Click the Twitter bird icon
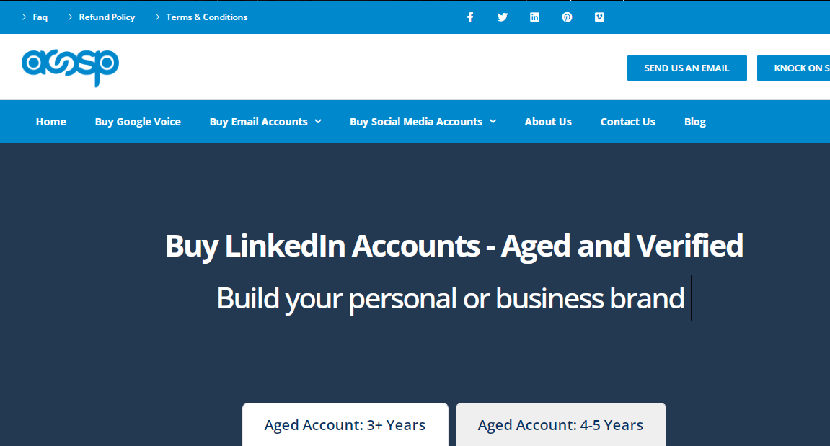This screenshot has height=446, width=830. 502,17
